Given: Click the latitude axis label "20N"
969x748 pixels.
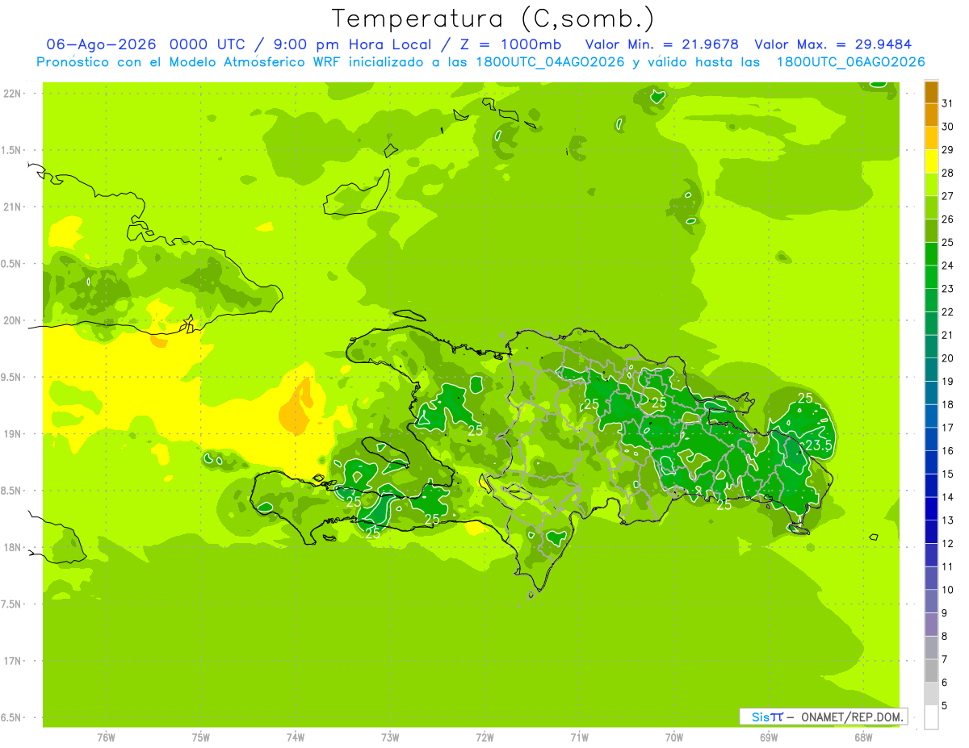Looking at the screenshot, I should coord(13,321).
